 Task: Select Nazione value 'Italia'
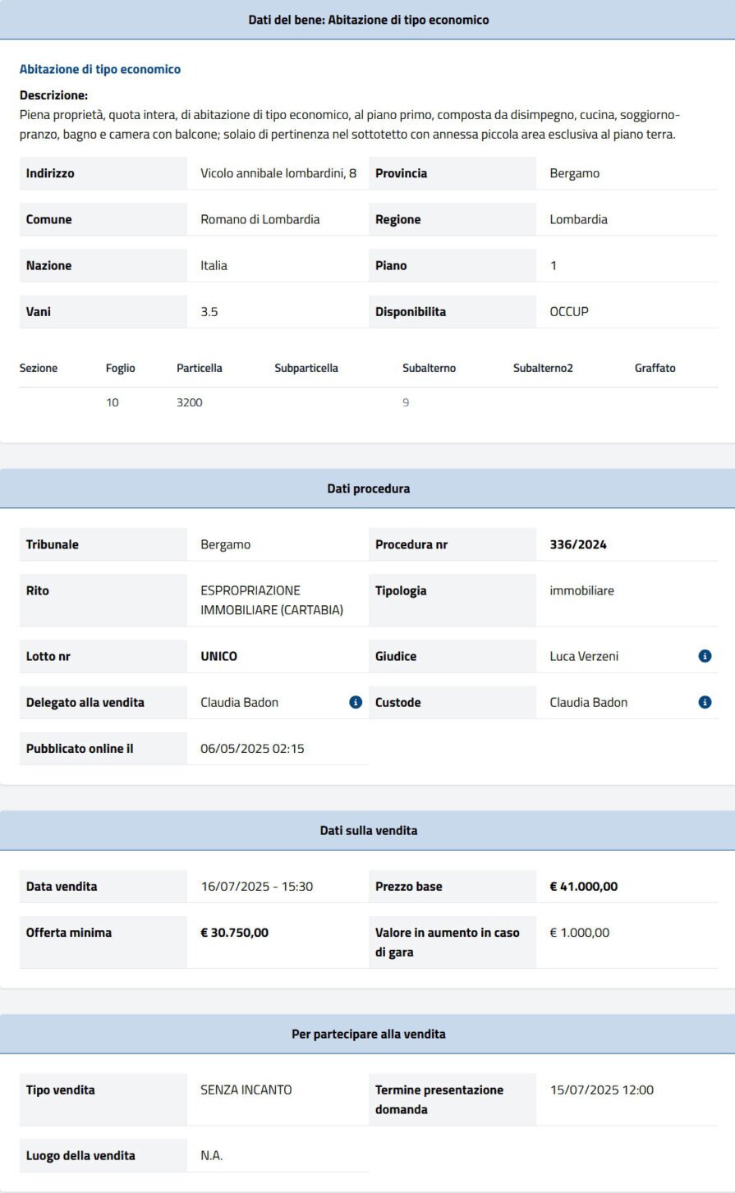point(214,265)
